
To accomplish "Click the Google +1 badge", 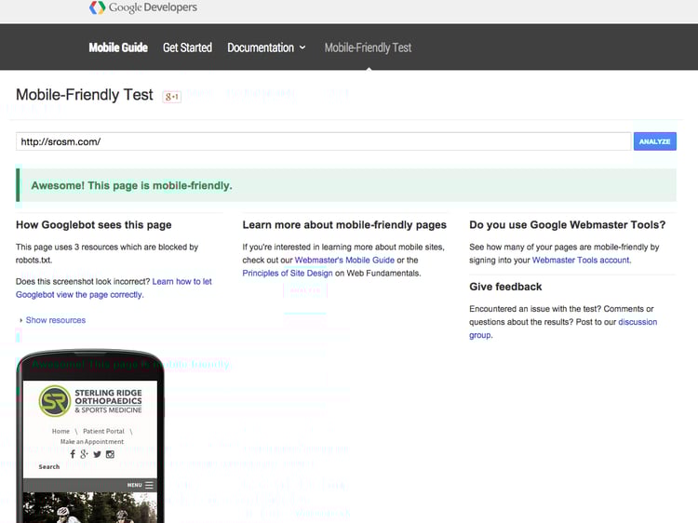I will pos(171,97).
